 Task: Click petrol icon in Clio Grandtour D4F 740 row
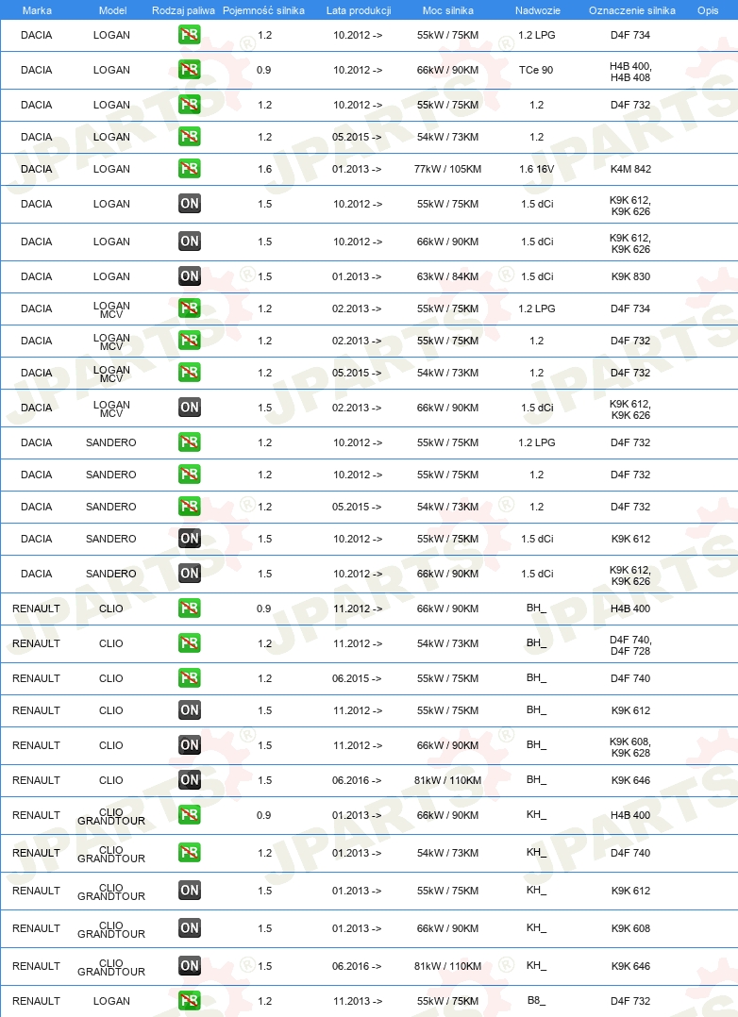click(x=190, y=853)
